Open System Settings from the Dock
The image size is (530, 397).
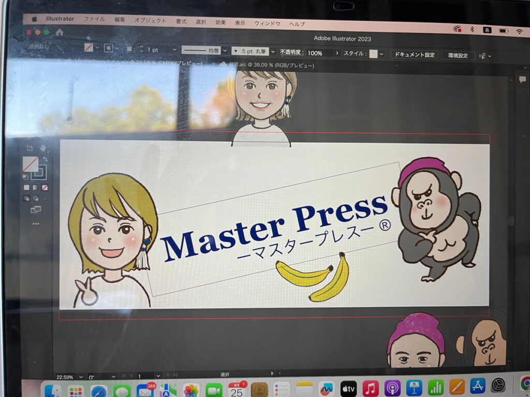[498, 385]
